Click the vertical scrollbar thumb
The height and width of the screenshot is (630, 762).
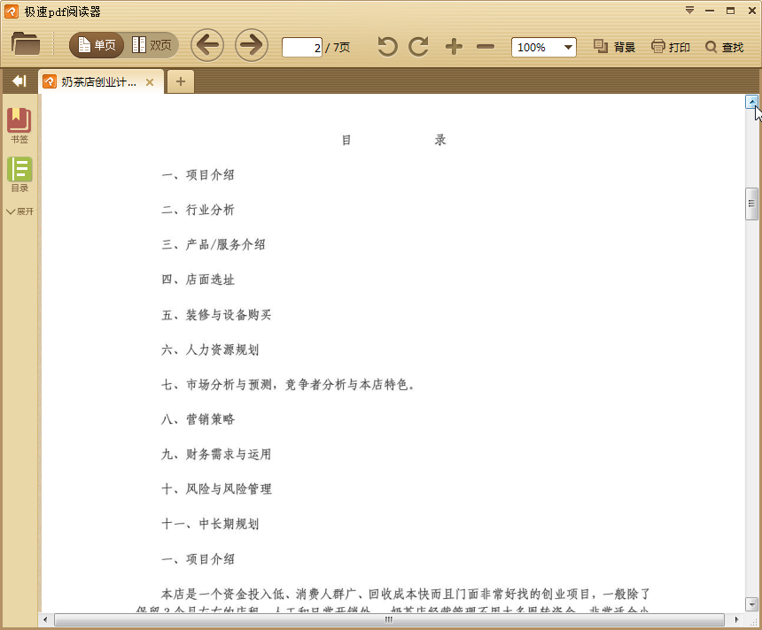coord(751,204)
